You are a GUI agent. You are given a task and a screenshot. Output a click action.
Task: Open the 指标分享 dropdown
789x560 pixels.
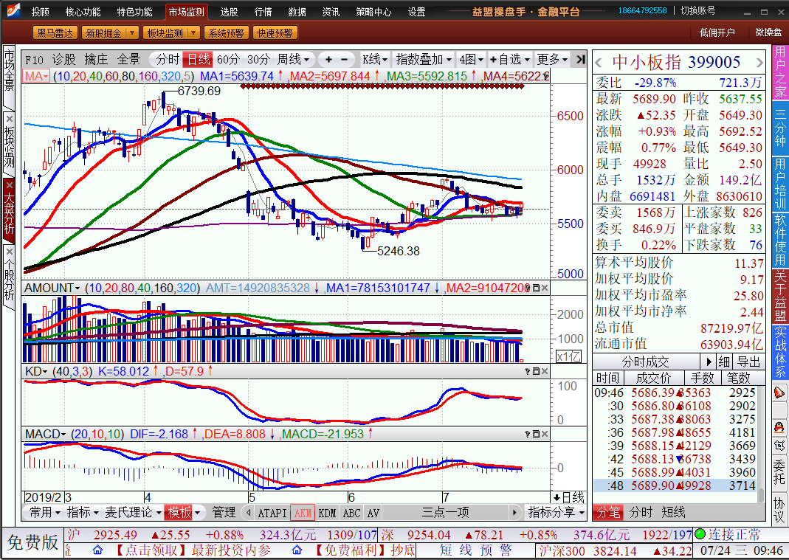point(556,513)
